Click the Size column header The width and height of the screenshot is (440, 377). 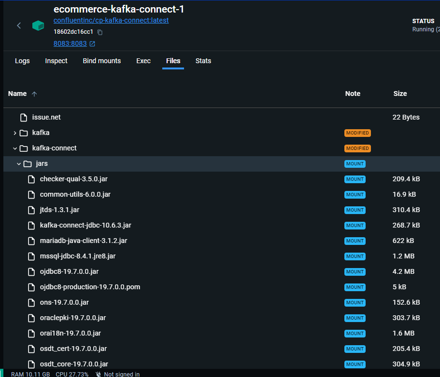tap(400, 94)
